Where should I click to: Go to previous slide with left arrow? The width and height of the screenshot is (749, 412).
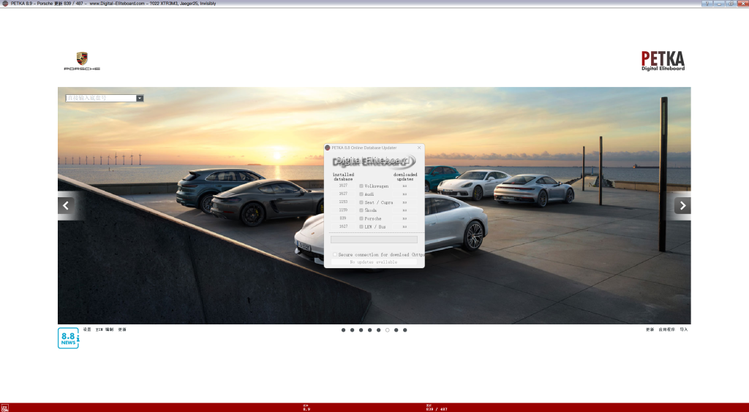(x=67, y=206)
